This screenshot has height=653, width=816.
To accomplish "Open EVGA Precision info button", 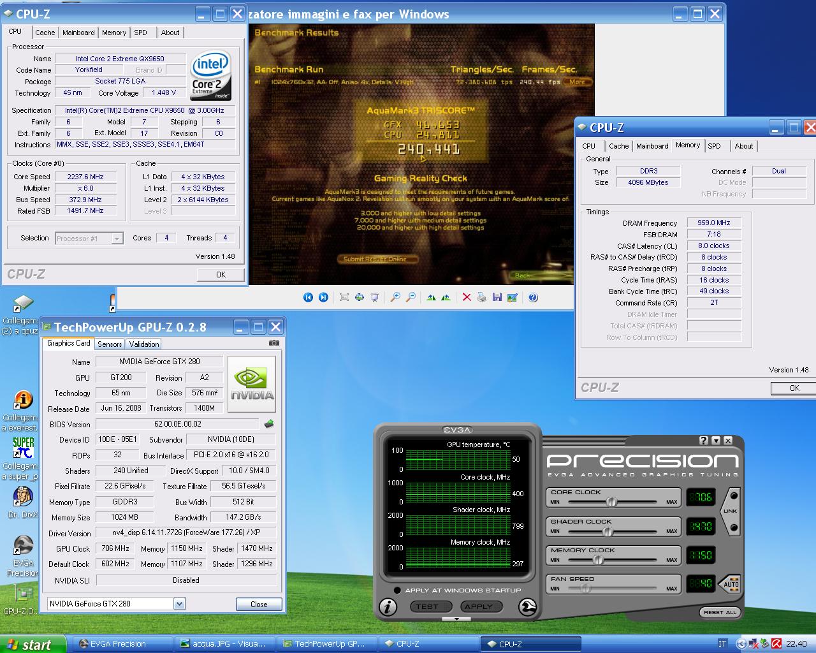I will [x=388, y=606].
